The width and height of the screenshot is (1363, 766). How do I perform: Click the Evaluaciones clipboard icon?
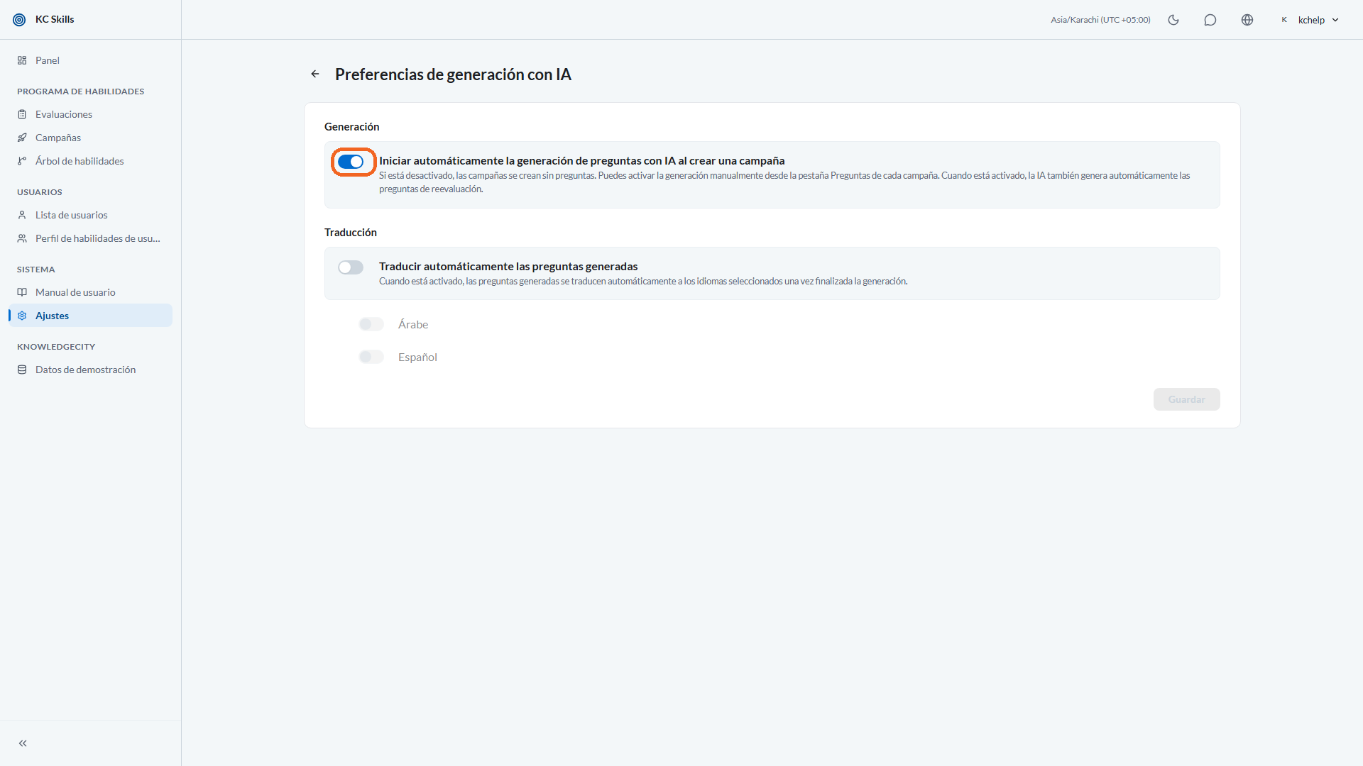point(22,114)
